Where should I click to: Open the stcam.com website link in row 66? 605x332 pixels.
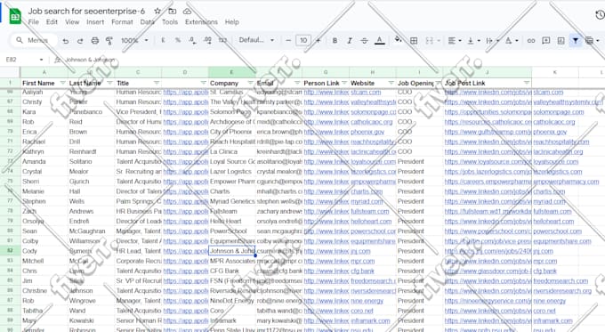[366, 93]
